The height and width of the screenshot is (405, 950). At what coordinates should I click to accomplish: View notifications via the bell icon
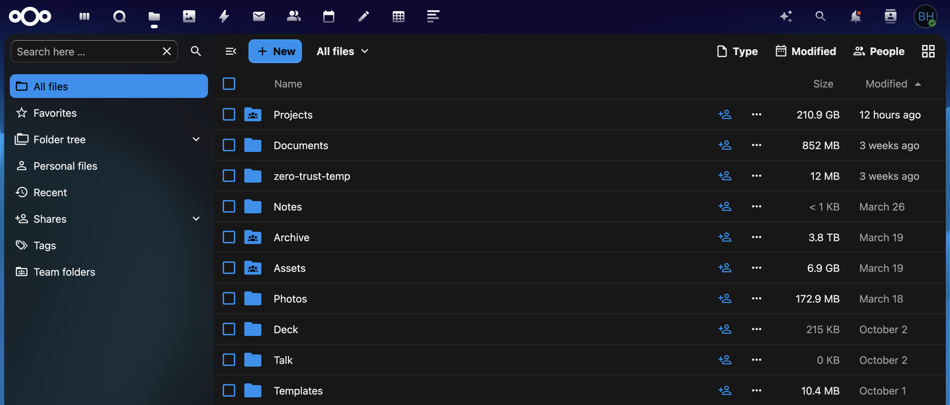(x=855, y=16)
